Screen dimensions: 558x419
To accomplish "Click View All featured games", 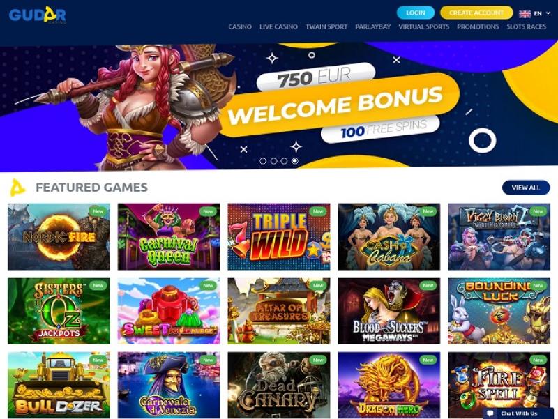I will (526, 188).
